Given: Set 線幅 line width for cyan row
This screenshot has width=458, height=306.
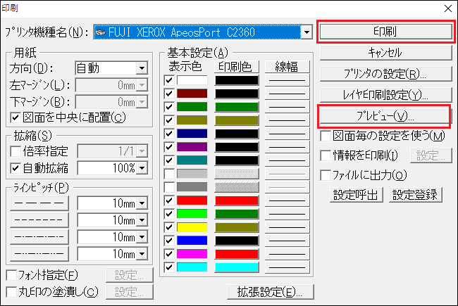Looking at the screenshot, I should (x=287, y=267).
